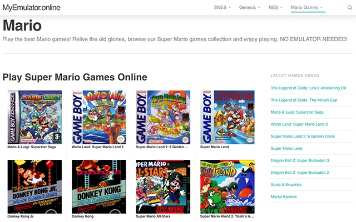Open Wario Land: Super Mario Land 3 sidebar link
The width and height of the screenshot is (356, 222).
tap(299, 124)
